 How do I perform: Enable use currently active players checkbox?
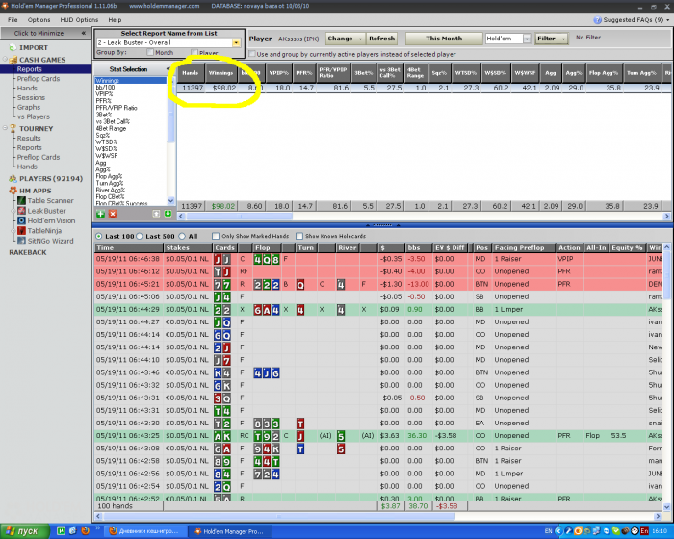(252, 54)
